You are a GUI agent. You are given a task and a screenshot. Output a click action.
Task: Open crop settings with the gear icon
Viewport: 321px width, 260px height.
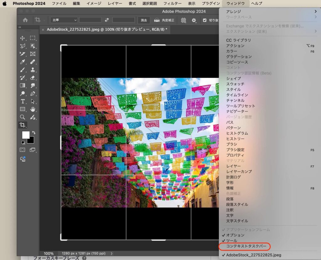pyautogui.click(x=194, y=20)
